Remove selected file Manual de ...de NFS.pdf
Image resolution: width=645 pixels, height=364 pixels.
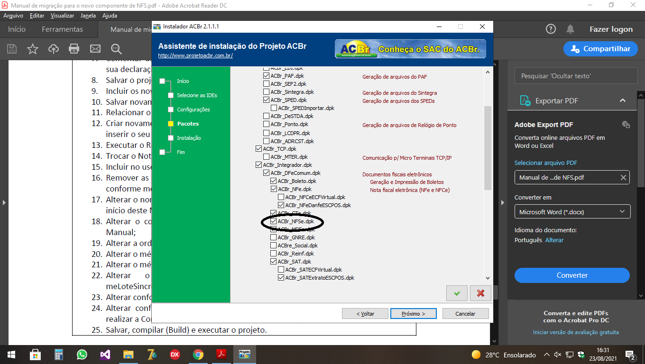pyautogui.click(x=623, y=178)
